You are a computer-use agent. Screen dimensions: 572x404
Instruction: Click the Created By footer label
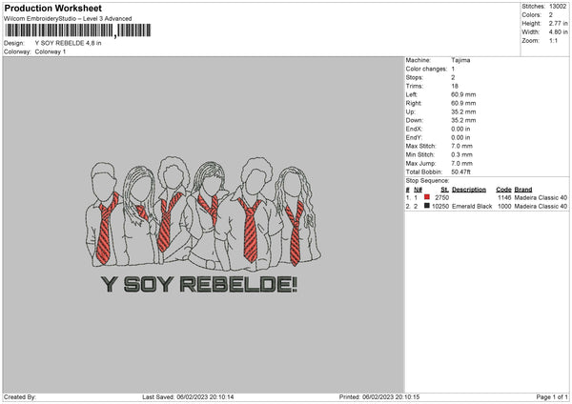pyautogui.click(x=20, y=397)
